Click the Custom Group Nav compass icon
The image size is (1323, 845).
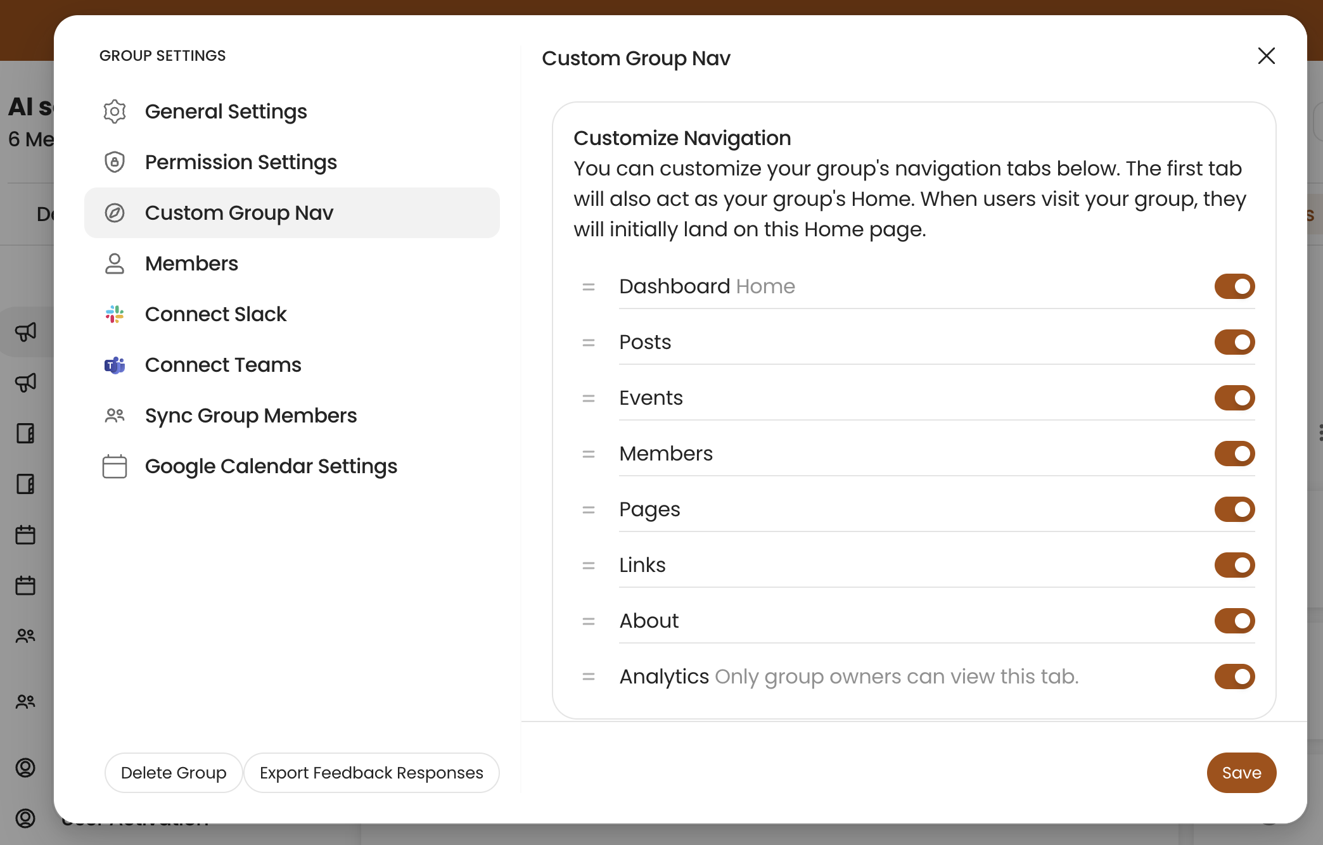(115, 213)
